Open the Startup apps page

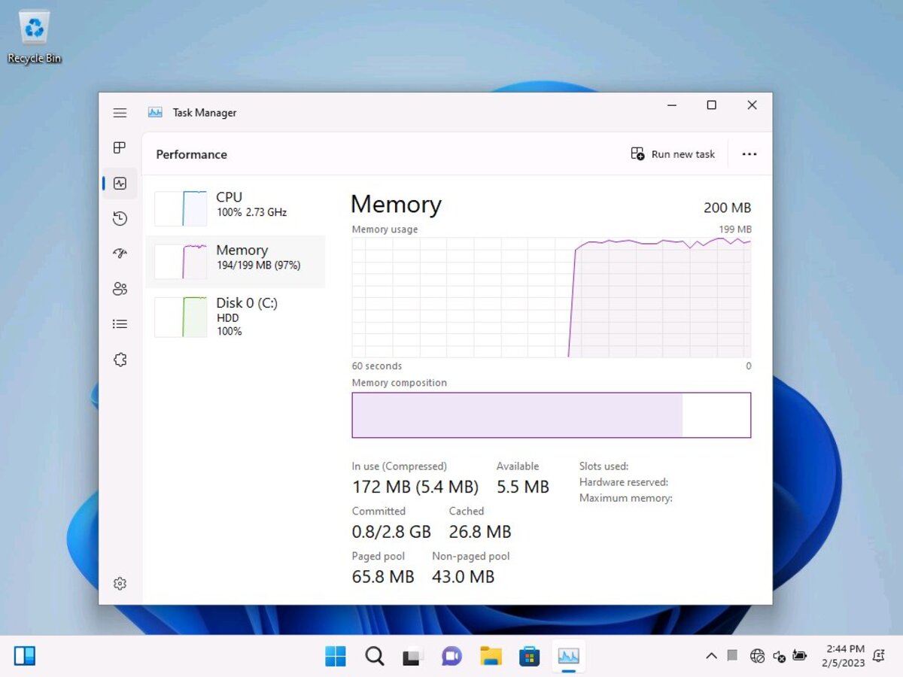(x=120, y=253)
